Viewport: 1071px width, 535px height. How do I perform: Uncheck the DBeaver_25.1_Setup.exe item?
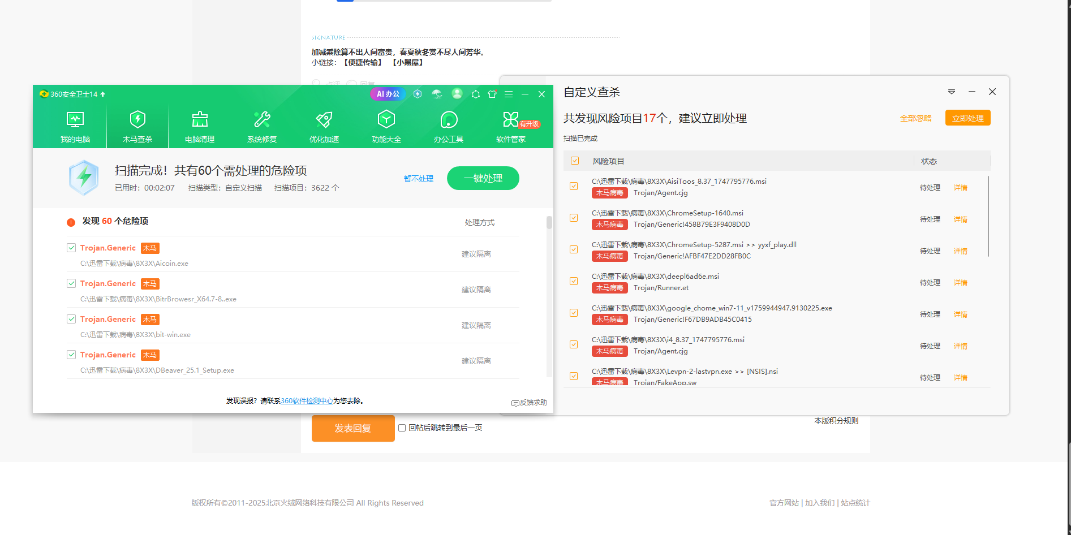tap(71, 355)
